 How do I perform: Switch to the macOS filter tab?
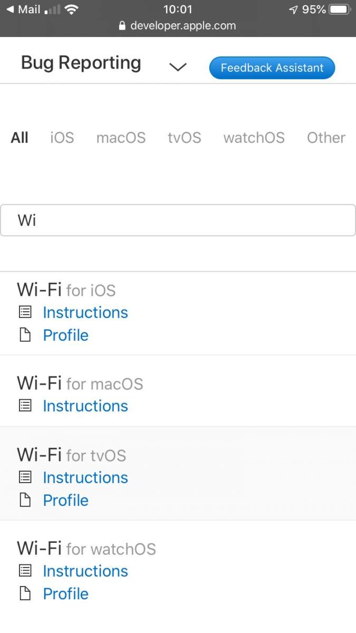[121, 138]
